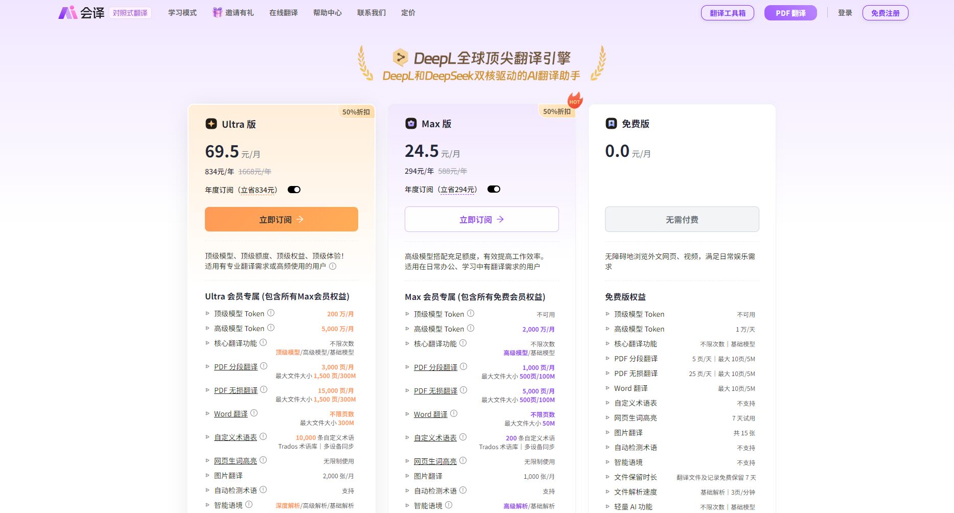This screenshot has width=954, height=513.
Task: Click the Ultra 版 star plan icon
Action: tap(212, 124)
